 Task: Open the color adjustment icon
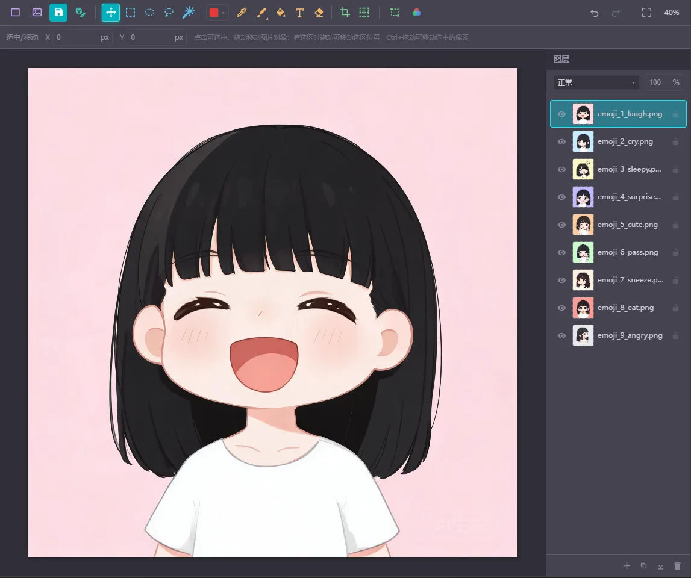click(x=416, y=12)
